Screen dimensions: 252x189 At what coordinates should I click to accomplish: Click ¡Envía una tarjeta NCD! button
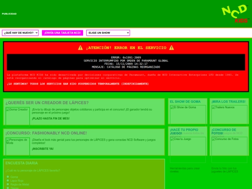63,33
